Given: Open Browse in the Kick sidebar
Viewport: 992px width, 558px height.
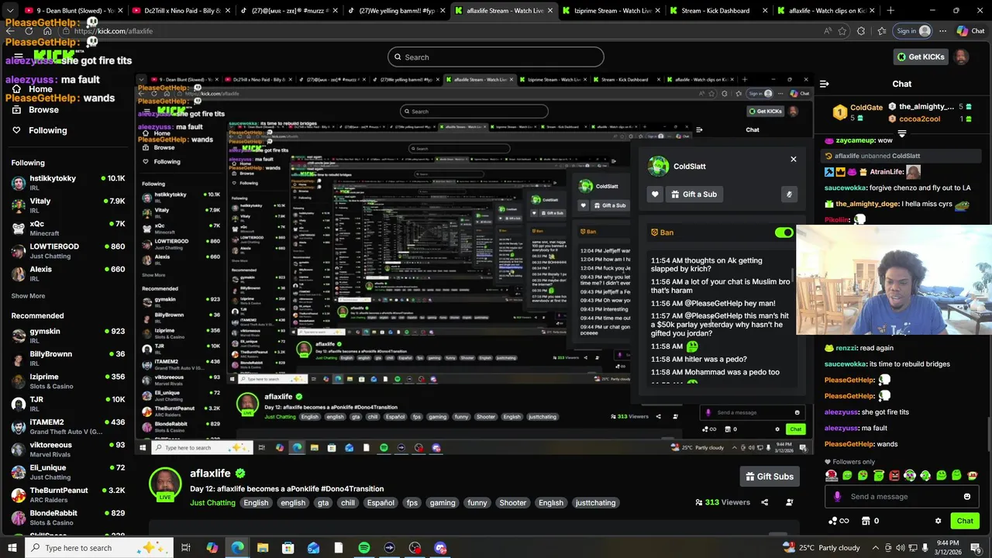Looking at the screenshot, I should tap(35, 110).
